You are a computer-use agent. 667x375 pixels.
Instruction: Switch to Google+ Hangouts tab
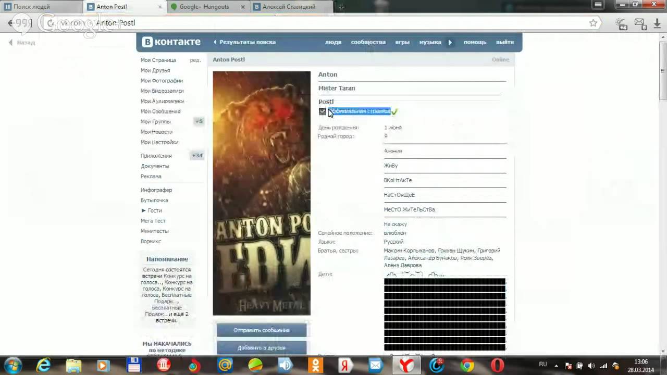pyautogui.click(x=208, y=7)
